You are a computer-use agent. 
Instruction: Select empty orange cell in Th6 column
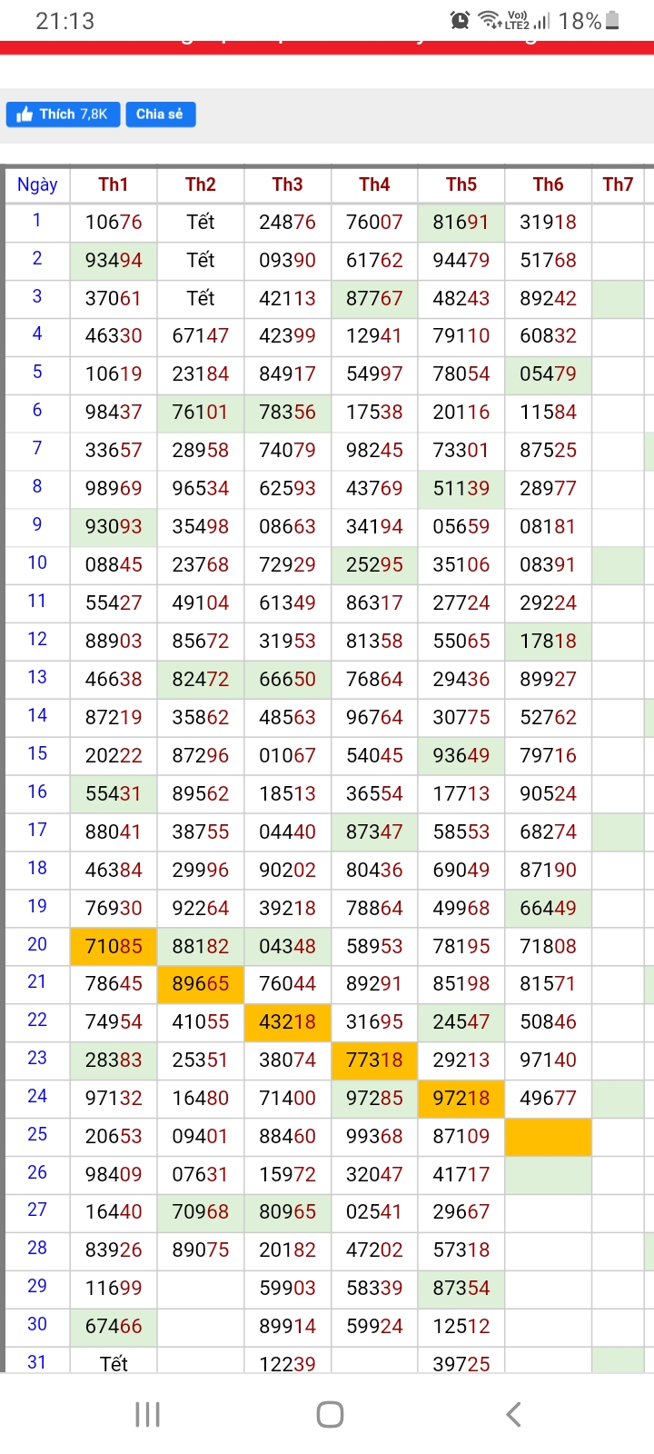point(548,1137)
